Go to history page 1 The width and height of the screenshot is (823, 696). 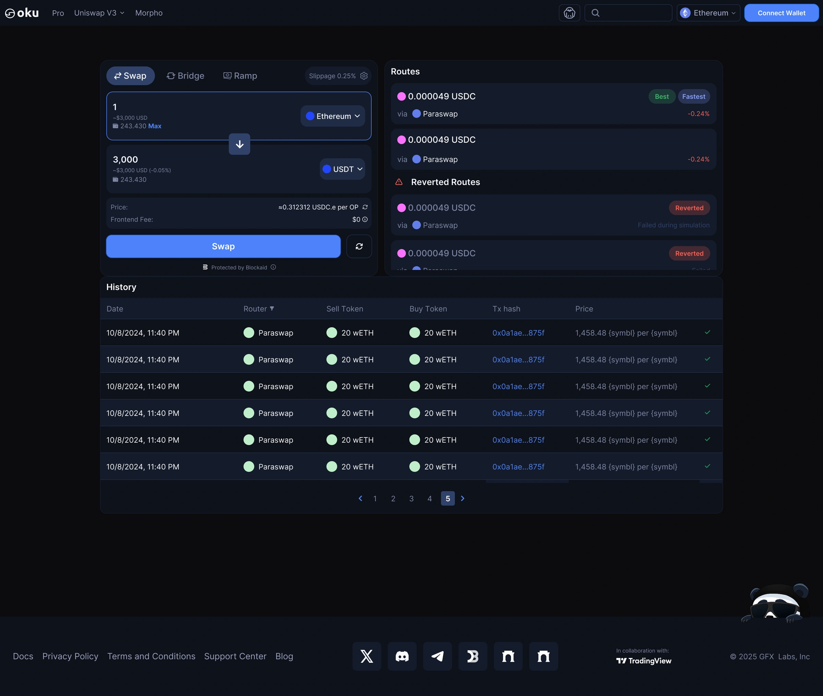[375, 498]
